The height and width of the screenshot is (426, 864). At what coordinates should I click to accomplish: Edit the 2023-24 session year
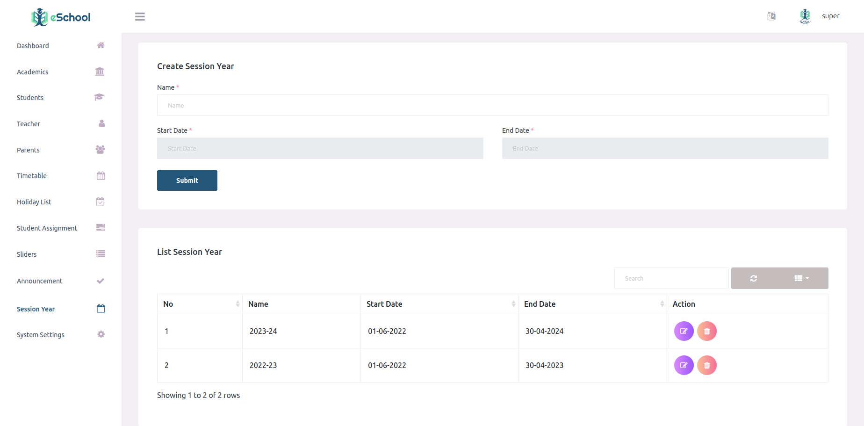684,331
